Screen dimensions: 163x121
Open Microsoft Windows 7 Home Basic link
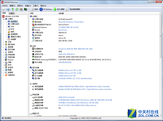tap(71, 22)
